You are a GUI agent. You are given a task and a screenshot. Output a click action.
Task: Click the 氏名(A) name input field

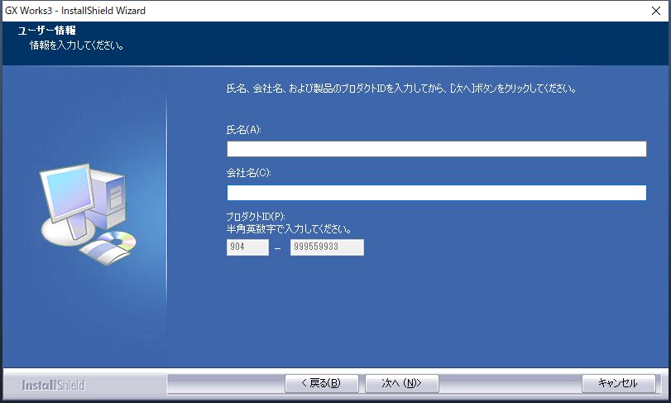pos(436,149)
